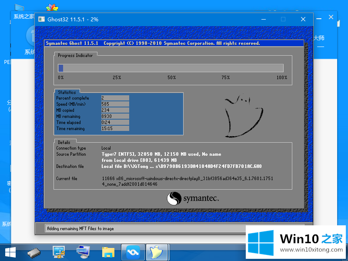Image resolution: width=348 pixels, height=261 pixels.
Task: Maximize the Ghost32 window
Action: (x=283, y=19)
